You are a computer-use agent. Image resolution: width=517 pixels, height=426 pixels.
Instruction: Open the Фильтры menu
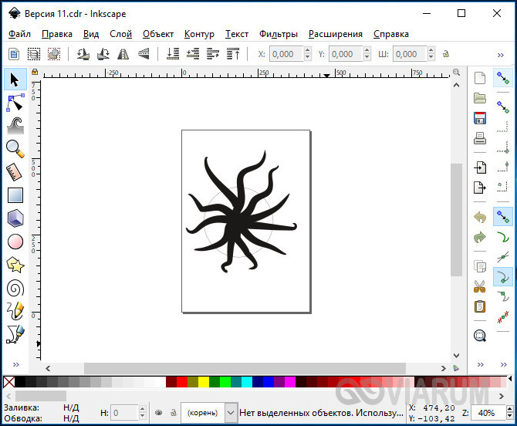point(279,34)
